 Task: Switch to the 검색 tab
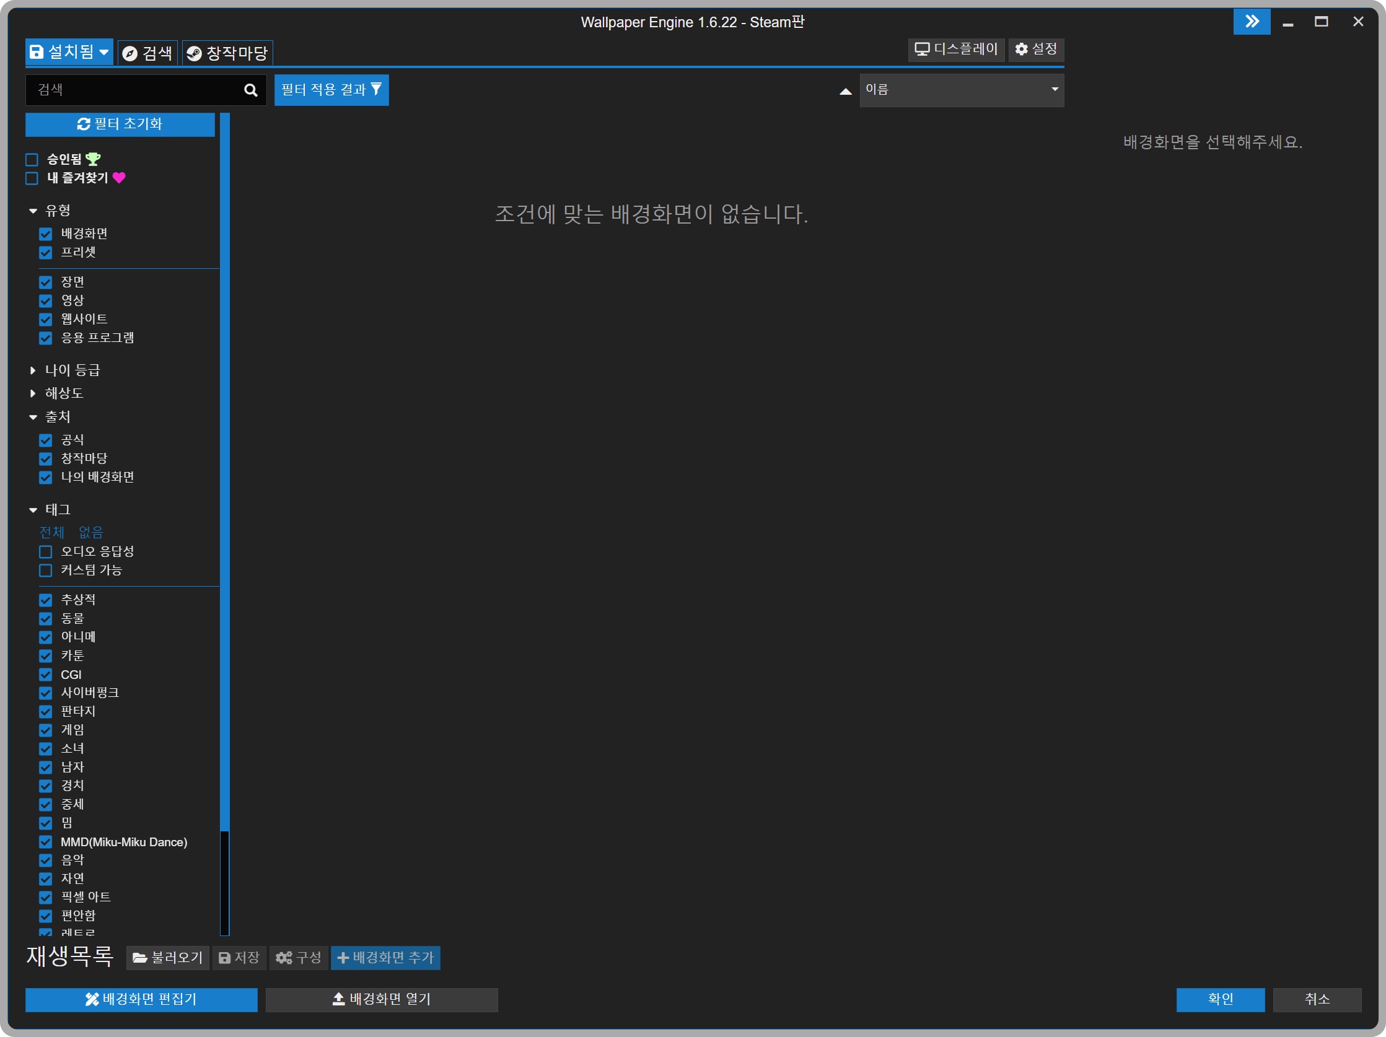(147, 53)
